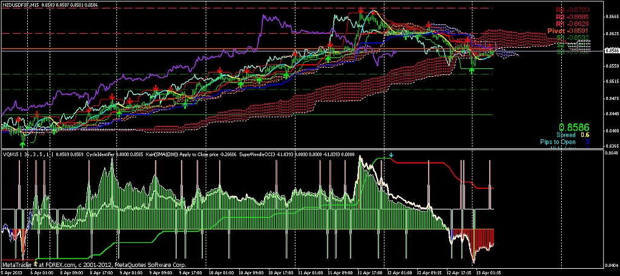Click the 8 Apr 09:00 time label
This screenshot has width=620, height=276.
pyautogui.click(x=71, y=273)
